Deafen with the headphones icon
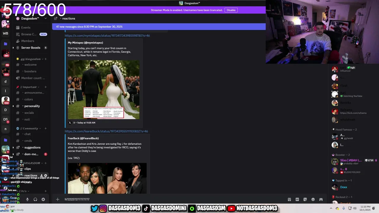This screenshot has height=213, width=379. click(x=35, y=199)
